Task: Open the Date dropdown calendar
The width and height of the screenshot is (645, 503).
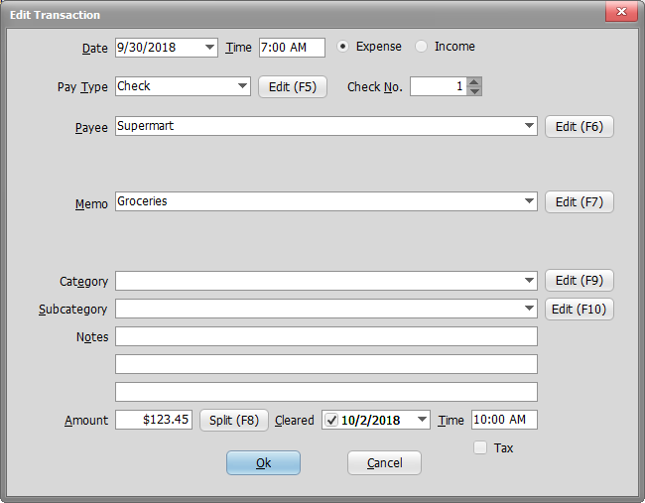Action: 209,48
